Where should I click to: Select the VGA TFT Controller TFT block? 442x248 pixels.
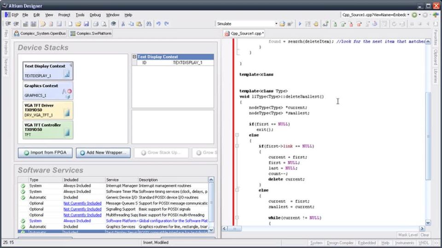[x=47, y=130]
